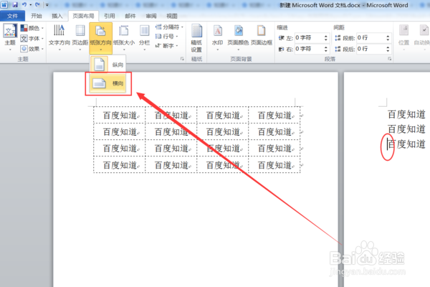
Task: Switch to Review (审阅) tab
Action: click(151, 16)
